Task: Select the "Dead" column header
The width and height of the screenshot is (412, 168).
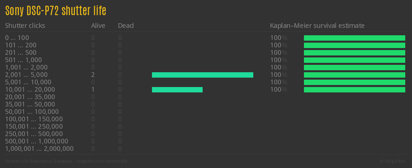Action: 126,26
